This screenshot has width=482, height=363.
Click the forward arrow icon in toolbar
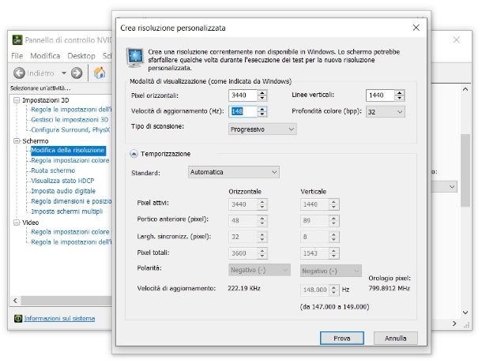pyautogui.click(x=77, y=73)
